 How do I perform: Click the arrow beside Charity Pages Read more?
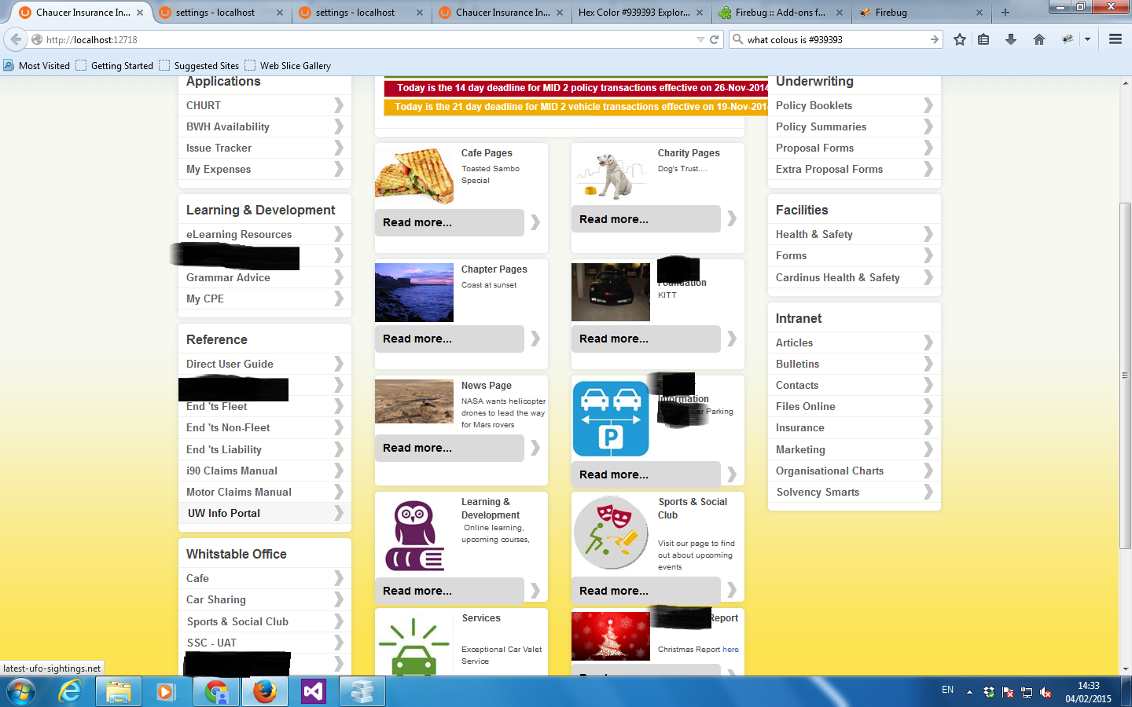tap(732, 219)
